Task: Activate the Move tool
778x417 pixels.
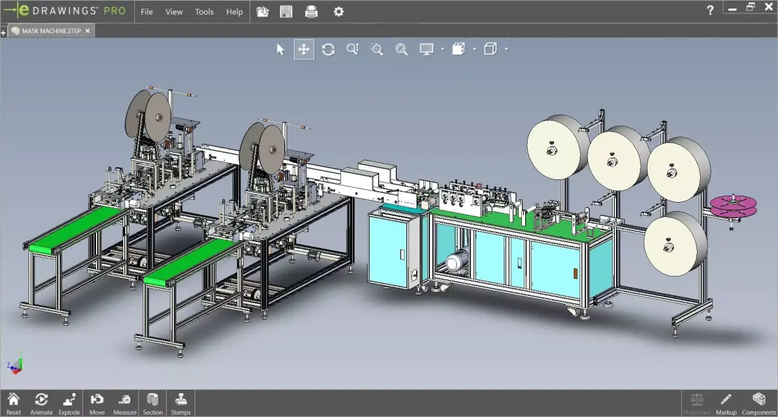Action: [x=97, y=403]
